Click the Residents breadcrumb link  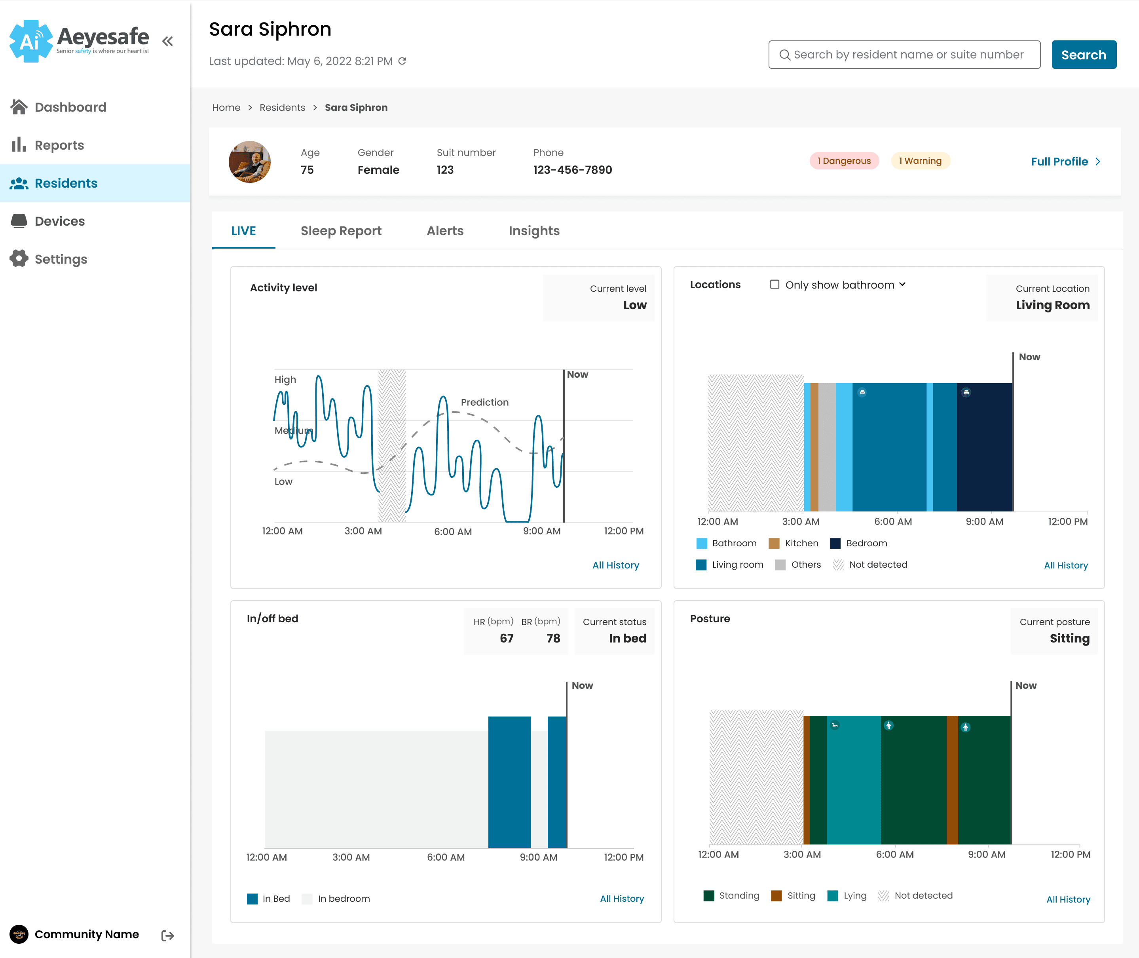[282, 108]
